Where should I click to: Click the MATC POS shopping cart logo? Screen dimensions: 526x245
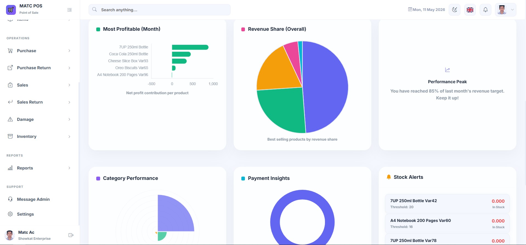11,10
